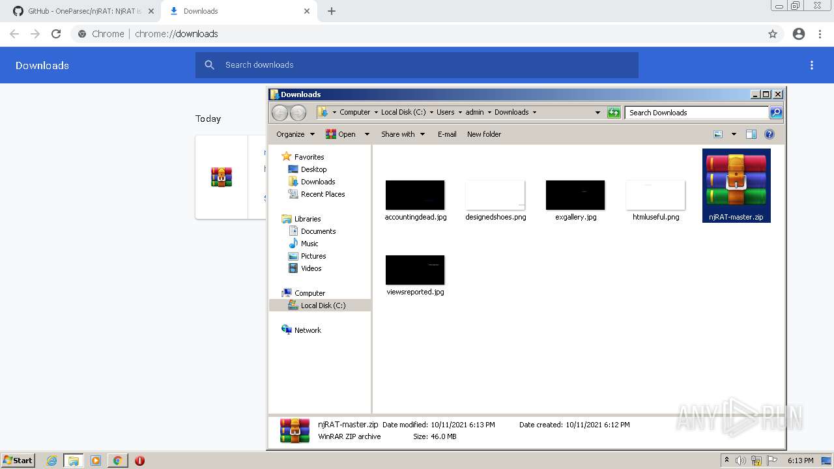Reload the Chrome downloads page
This screenshot has height=469, width=834.
pos(56,34)
